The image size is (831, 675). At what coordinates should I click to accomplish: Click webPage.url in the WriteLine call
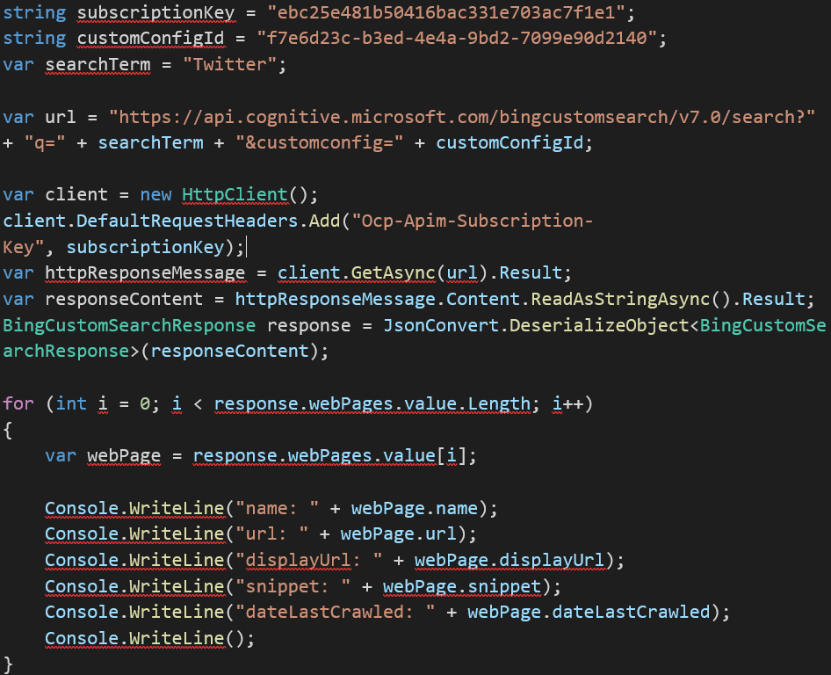(x=399, y=534)
